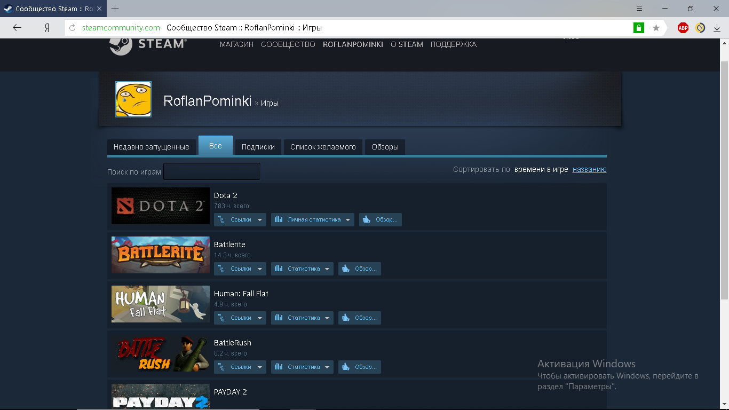Open the Список желаемого tab
The image size is (729, 410).
[323, 147]
